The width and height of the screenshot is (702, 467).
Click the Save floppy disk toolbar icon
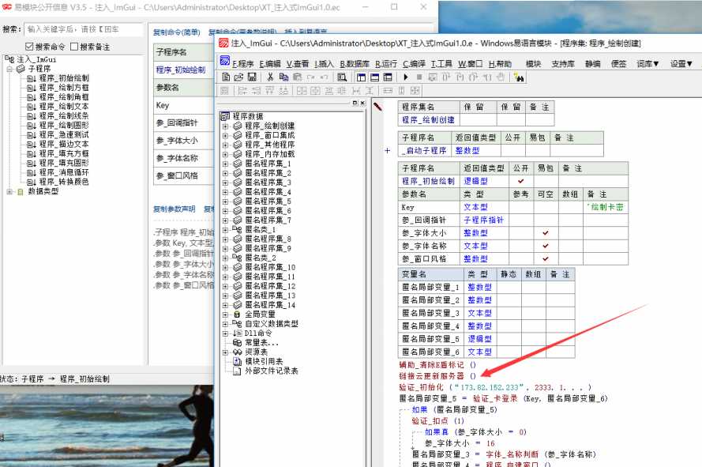[x=252, y=77]
